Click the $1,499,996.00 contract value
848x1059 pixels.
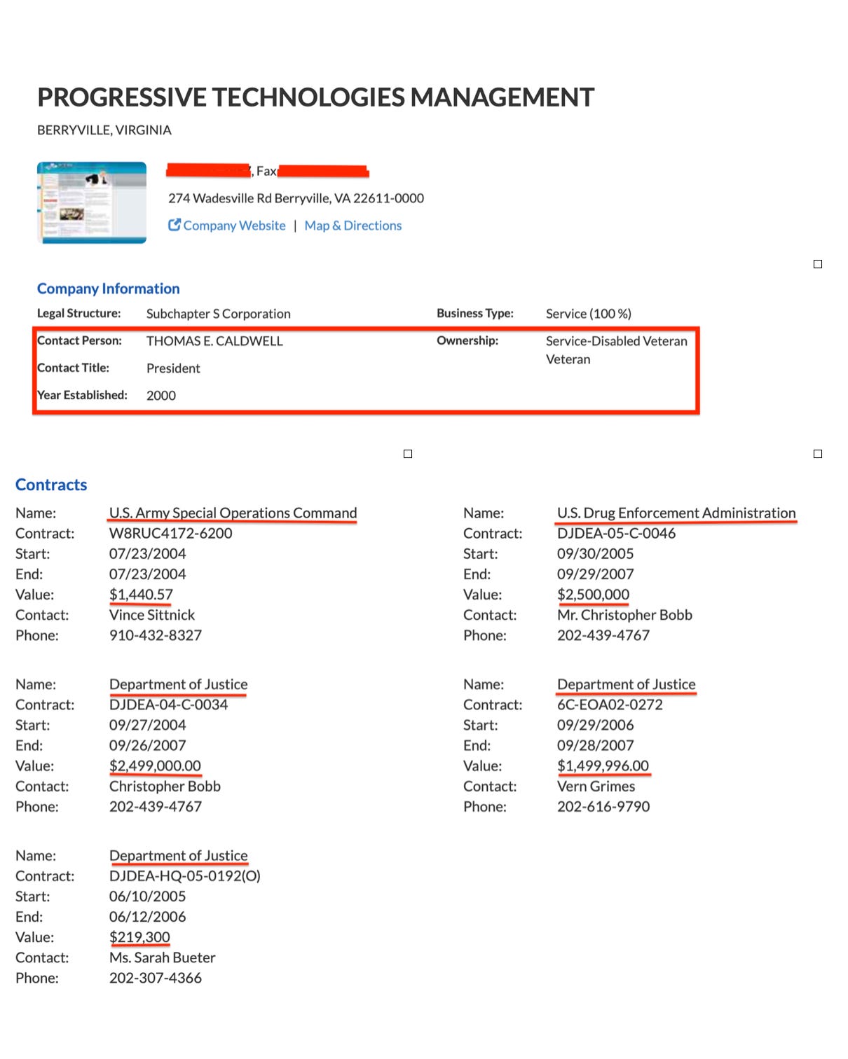[x=603, y=766]
